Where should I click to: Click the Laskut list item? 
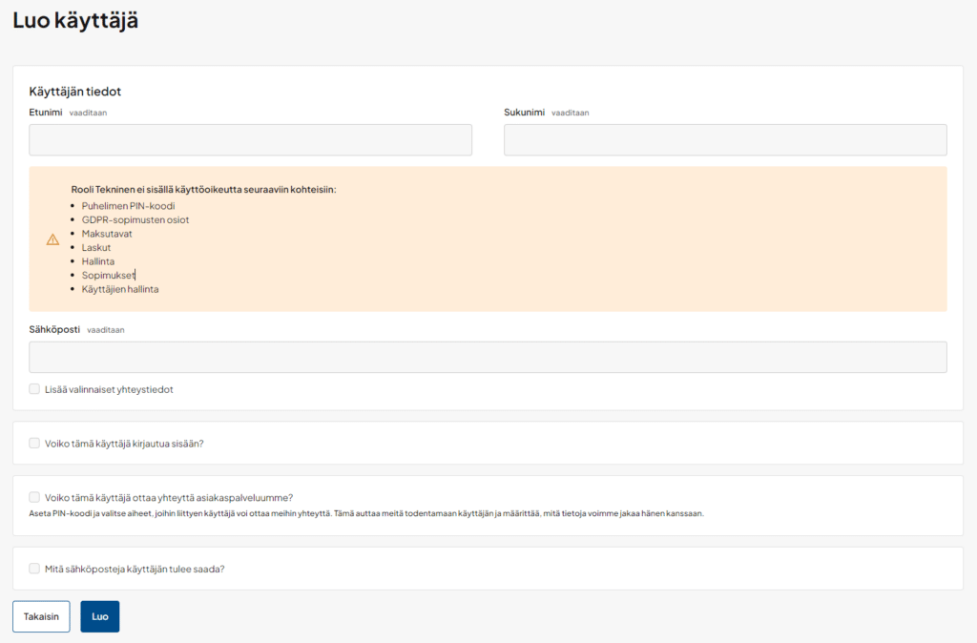(96, 247)
